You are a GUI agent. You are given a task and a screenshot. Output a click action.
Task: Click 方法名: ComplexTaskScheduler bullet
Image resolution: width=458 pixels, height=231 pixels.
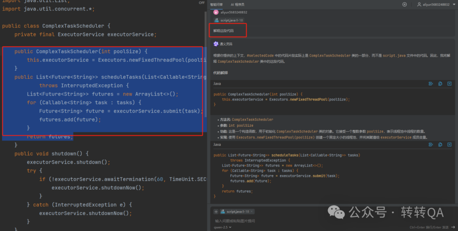246,120
